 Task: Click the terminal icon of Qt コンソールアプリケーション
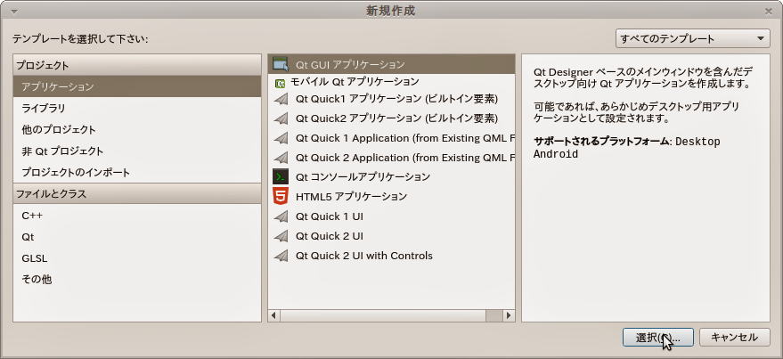tap(281, 176)
